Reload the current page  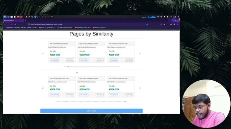tap(12, 24)
